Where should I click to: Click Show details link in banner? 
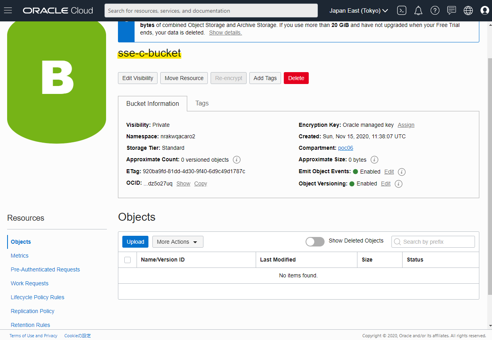[x=225, y=32]
